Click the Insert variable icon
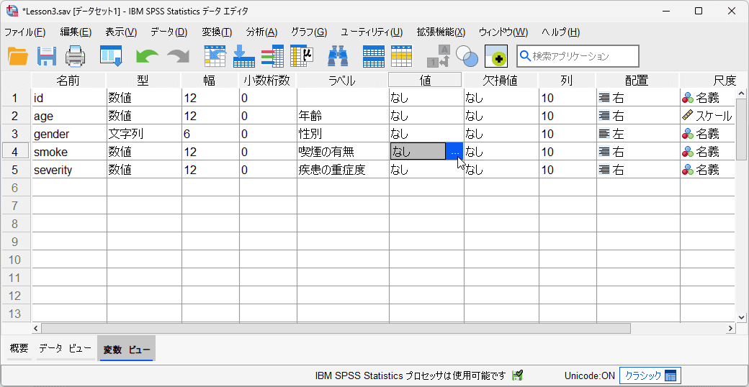Screen dimensions: 749x387 [401, 56]
